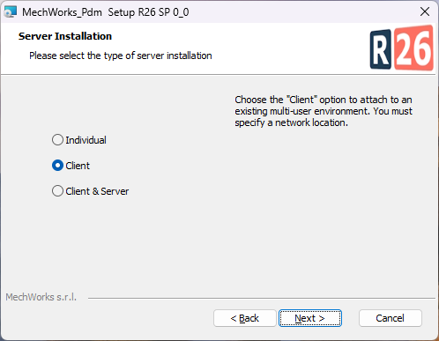
Task: Select the Client radio button
Action: click(x=57, y=166)
